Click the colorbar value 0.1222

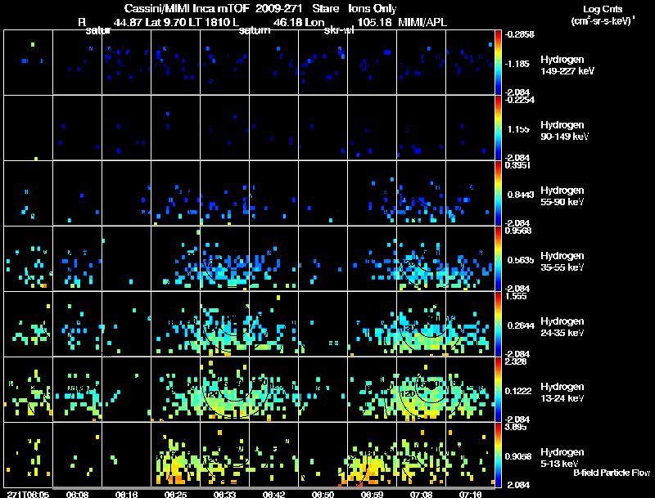point(518,391)
